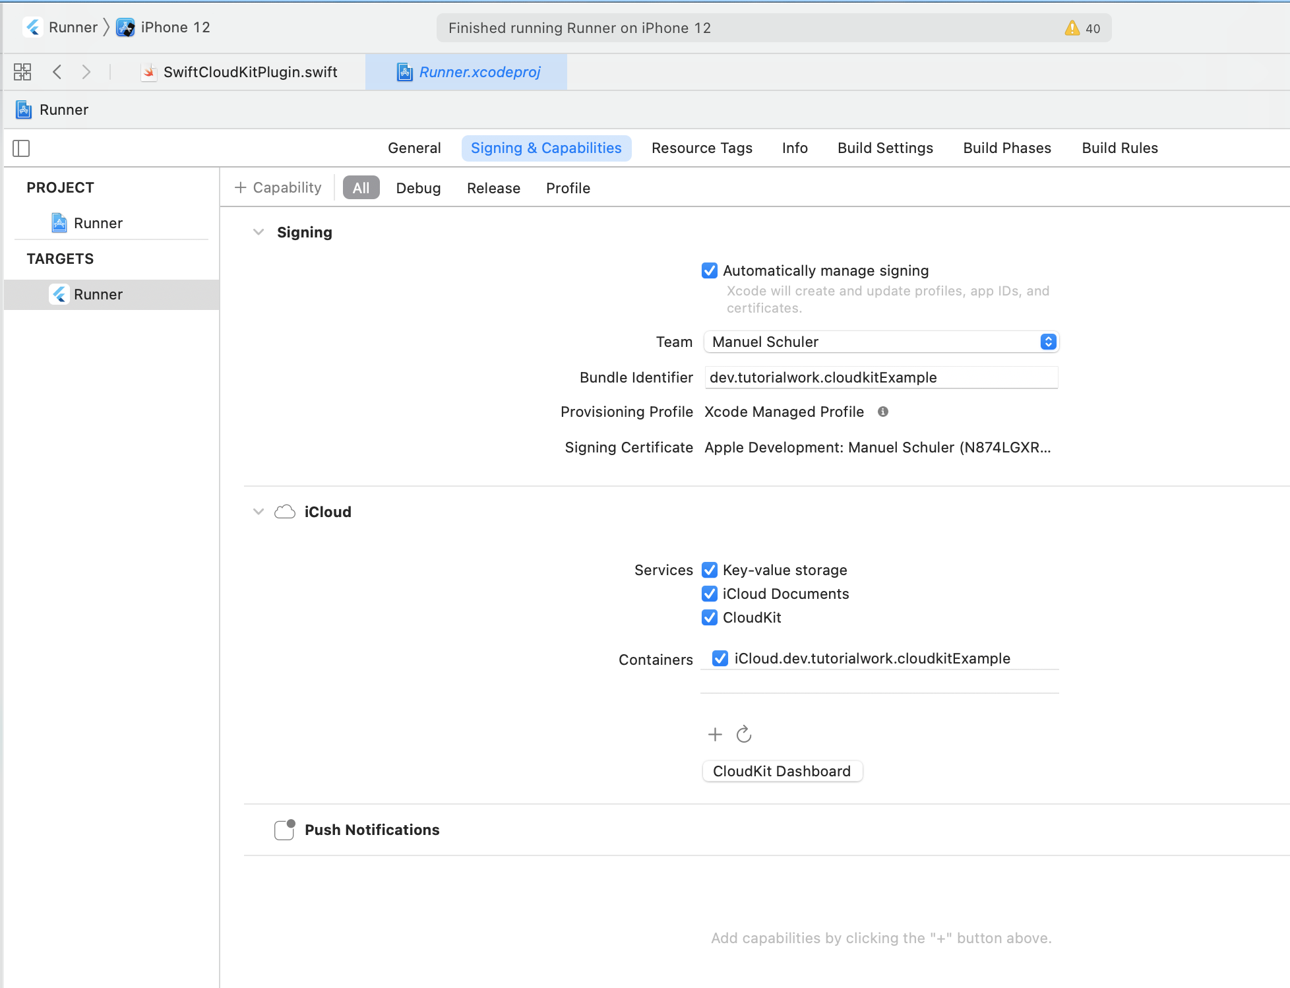The height and width of the screenshot is (988, 1290).
Task: Uncheck Automatically manage signing
Action: (710, 270)
